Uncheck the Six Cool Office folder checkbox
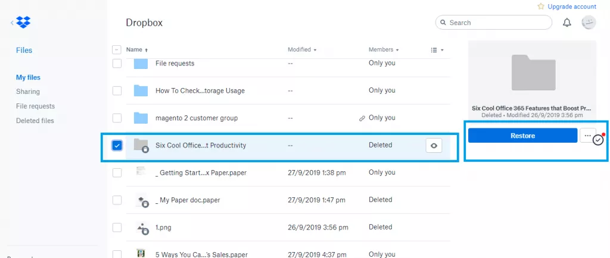610x258 pixels. pyautogui.click(x=117, y=145)
